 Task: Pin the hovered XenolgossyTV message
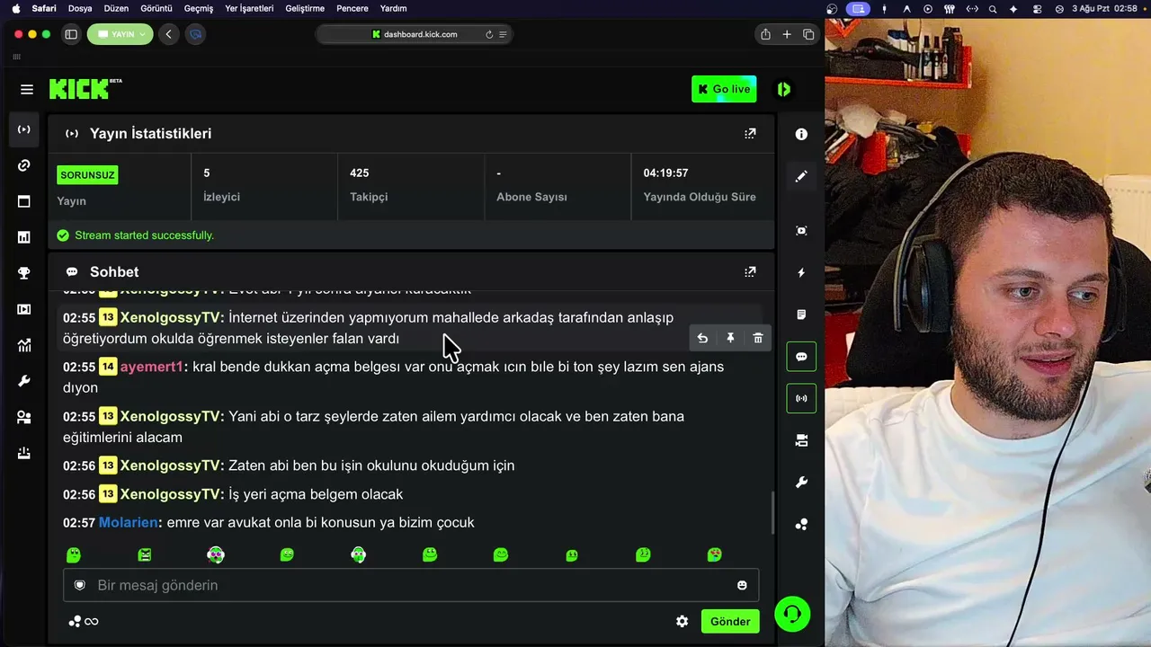pos(730,338)
